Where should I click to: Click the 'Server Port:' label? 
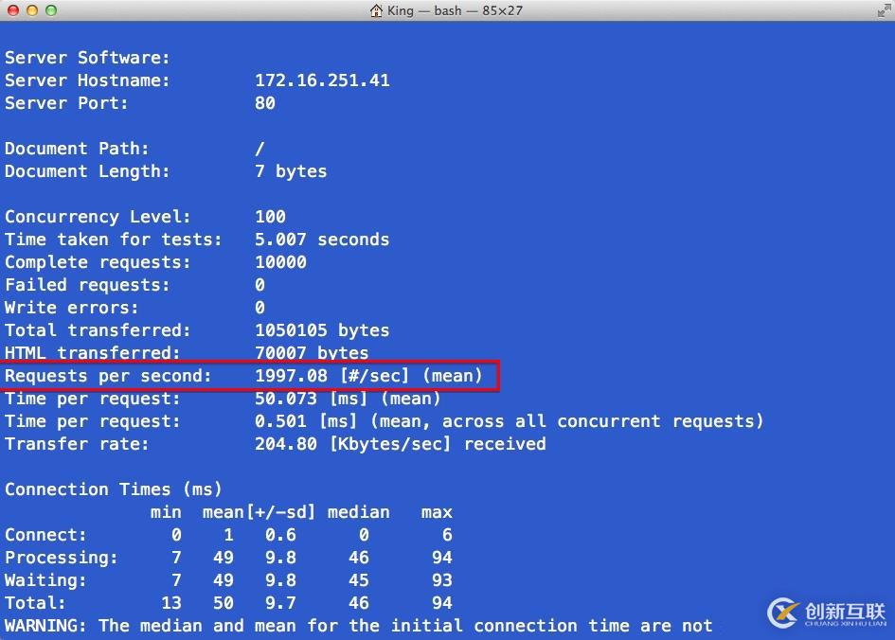(66, 103)
